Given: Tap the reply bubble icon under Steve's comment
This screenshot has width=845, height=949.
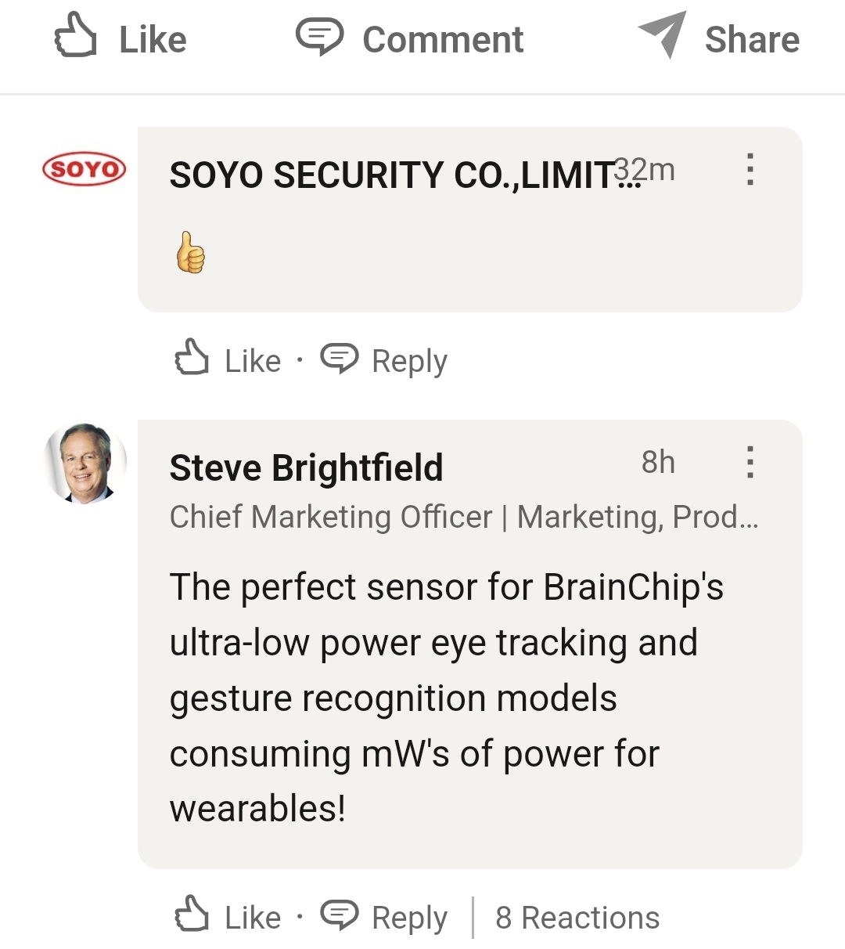Looking at the screenshot, I should [x=340, y=915].
